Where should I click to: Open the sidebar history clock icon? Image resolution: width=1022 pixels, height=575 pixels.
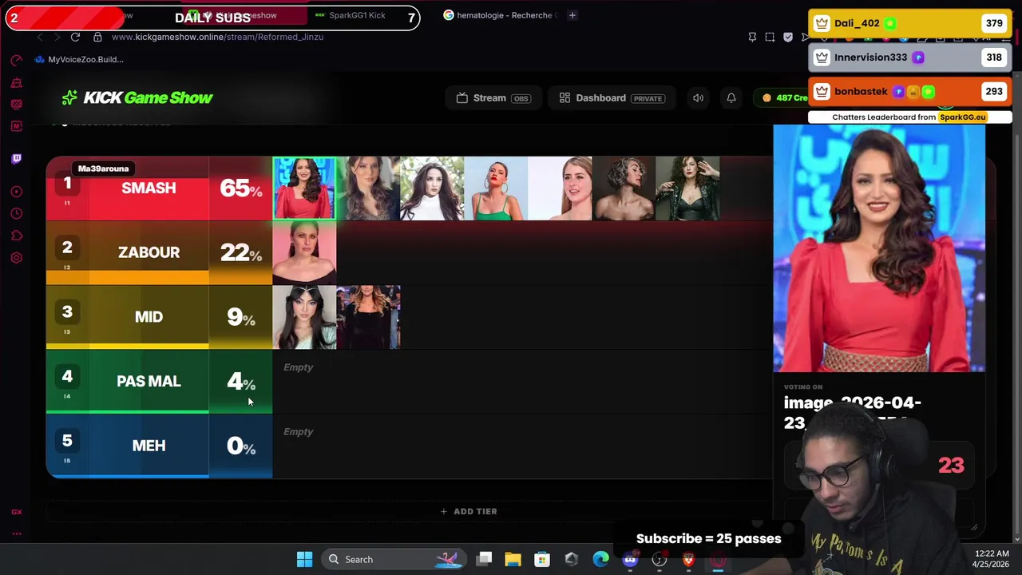coord(17,213)
